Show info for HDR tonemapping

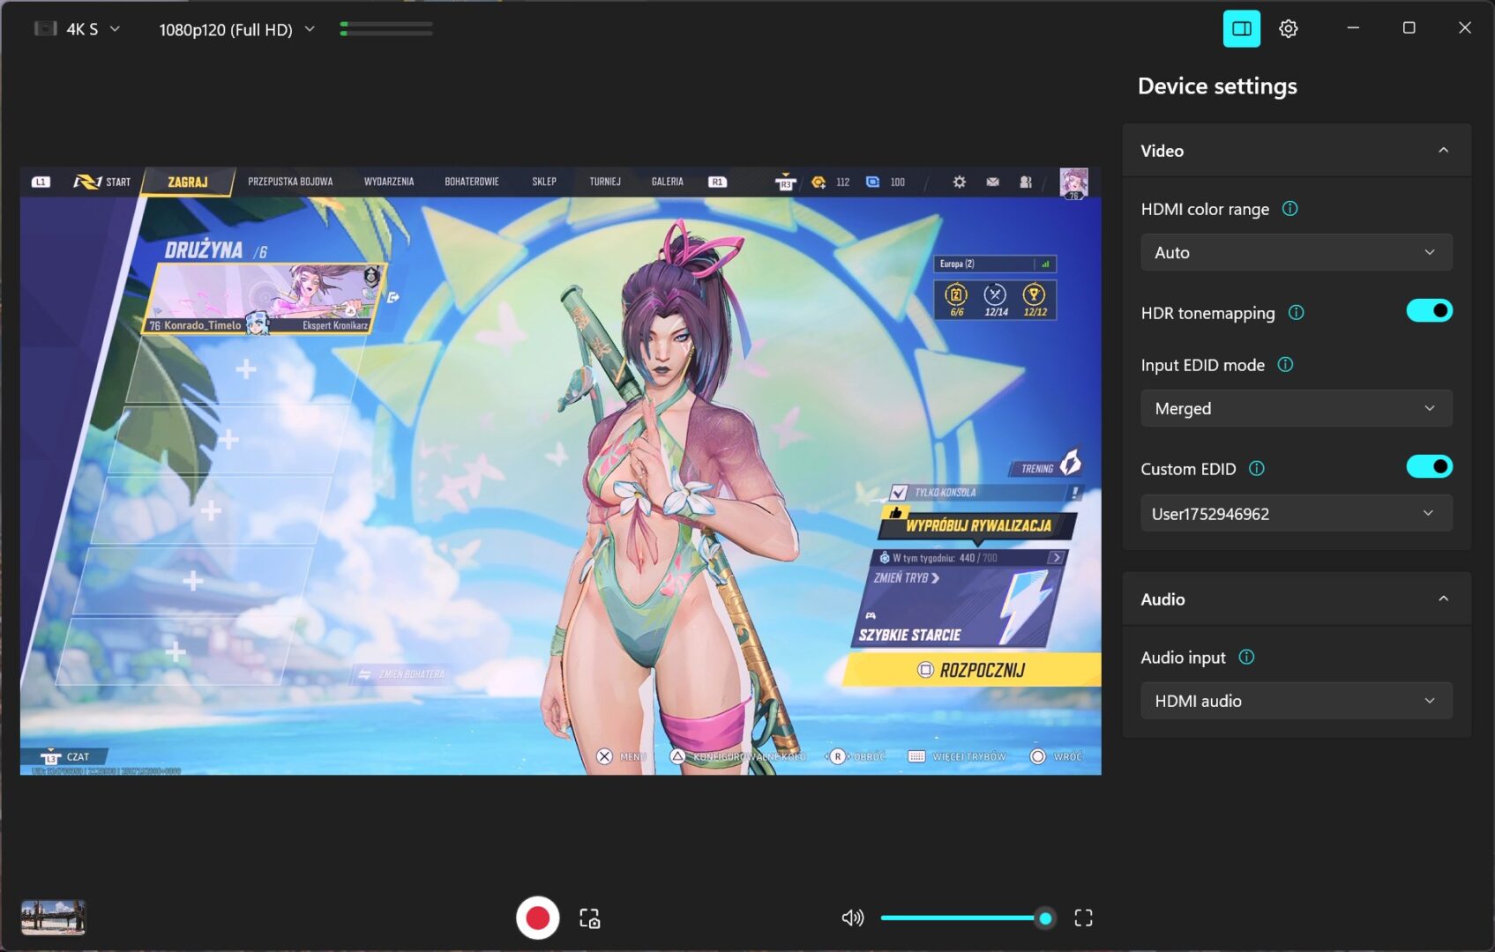point(1296,313)
